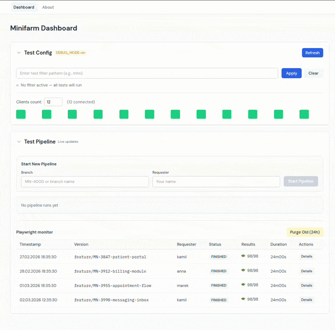Click result icon for MN-3990-messaging-inbox run

click(243, 299)
